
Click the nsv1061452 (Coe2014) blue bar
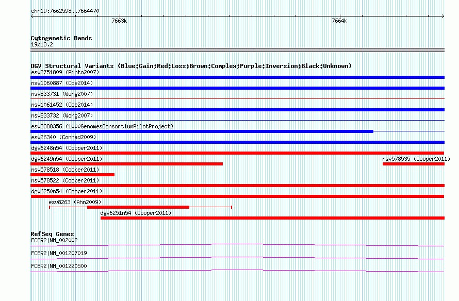pos(237,110)
